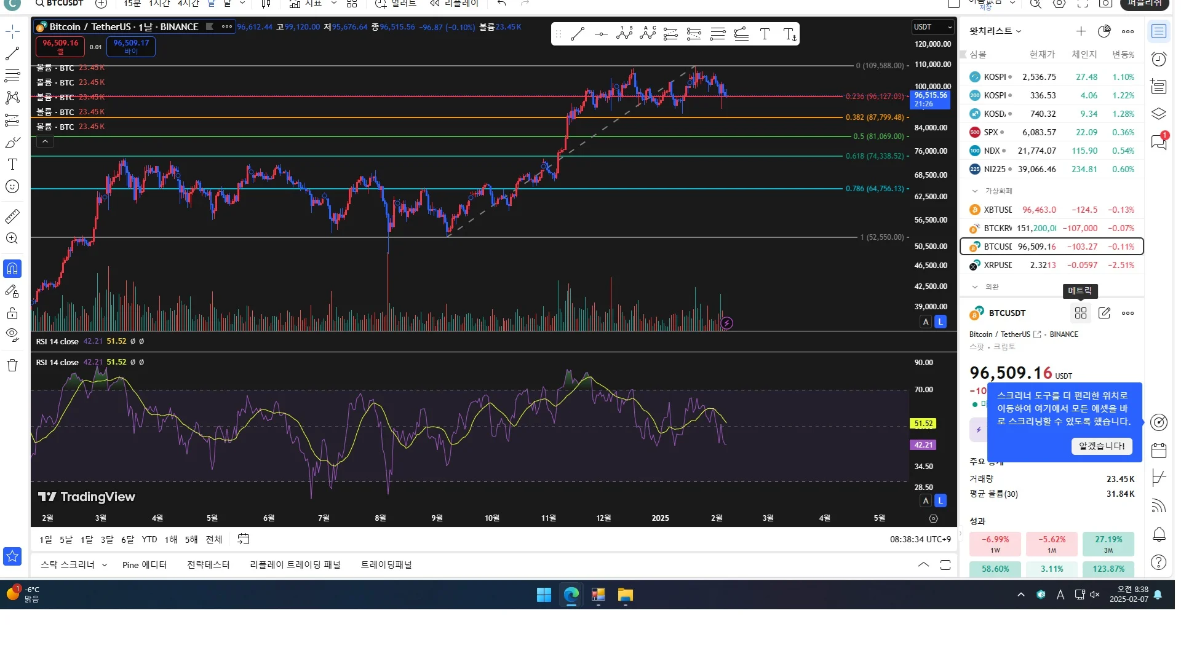Open File Explorer from the taskbar

(x=625, y=595)
